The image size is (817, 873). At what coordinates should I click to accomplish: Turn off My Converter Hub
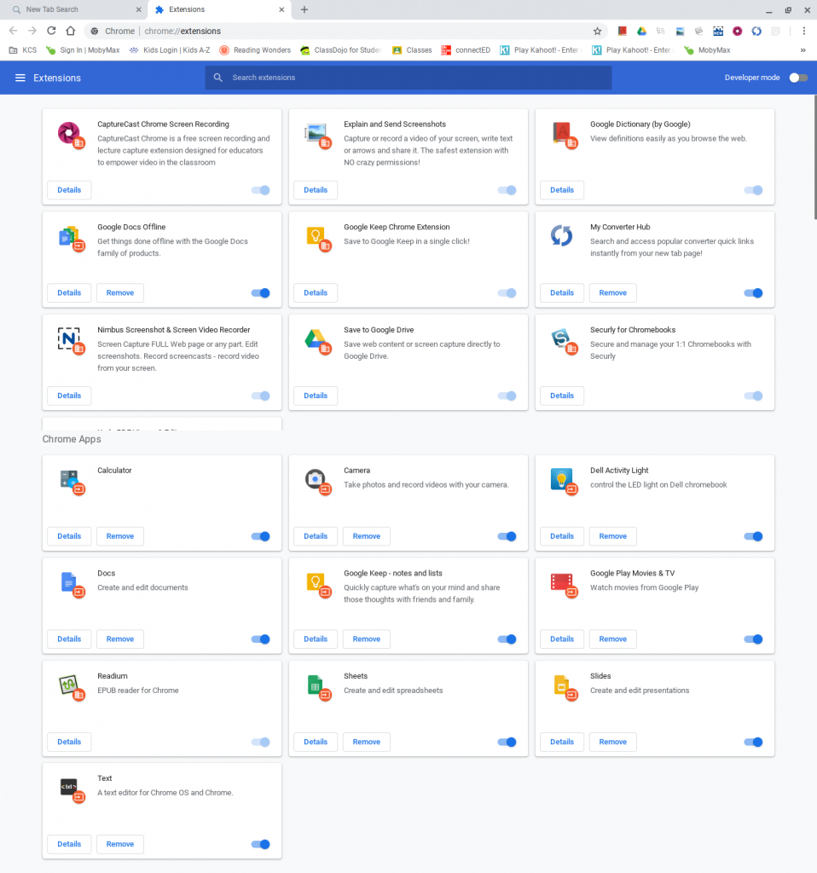tap(753, 293)
